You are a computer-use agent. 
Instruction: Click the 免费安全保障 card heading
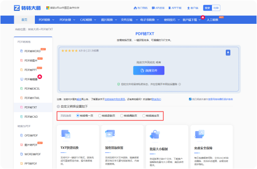(x=203, y=148)
